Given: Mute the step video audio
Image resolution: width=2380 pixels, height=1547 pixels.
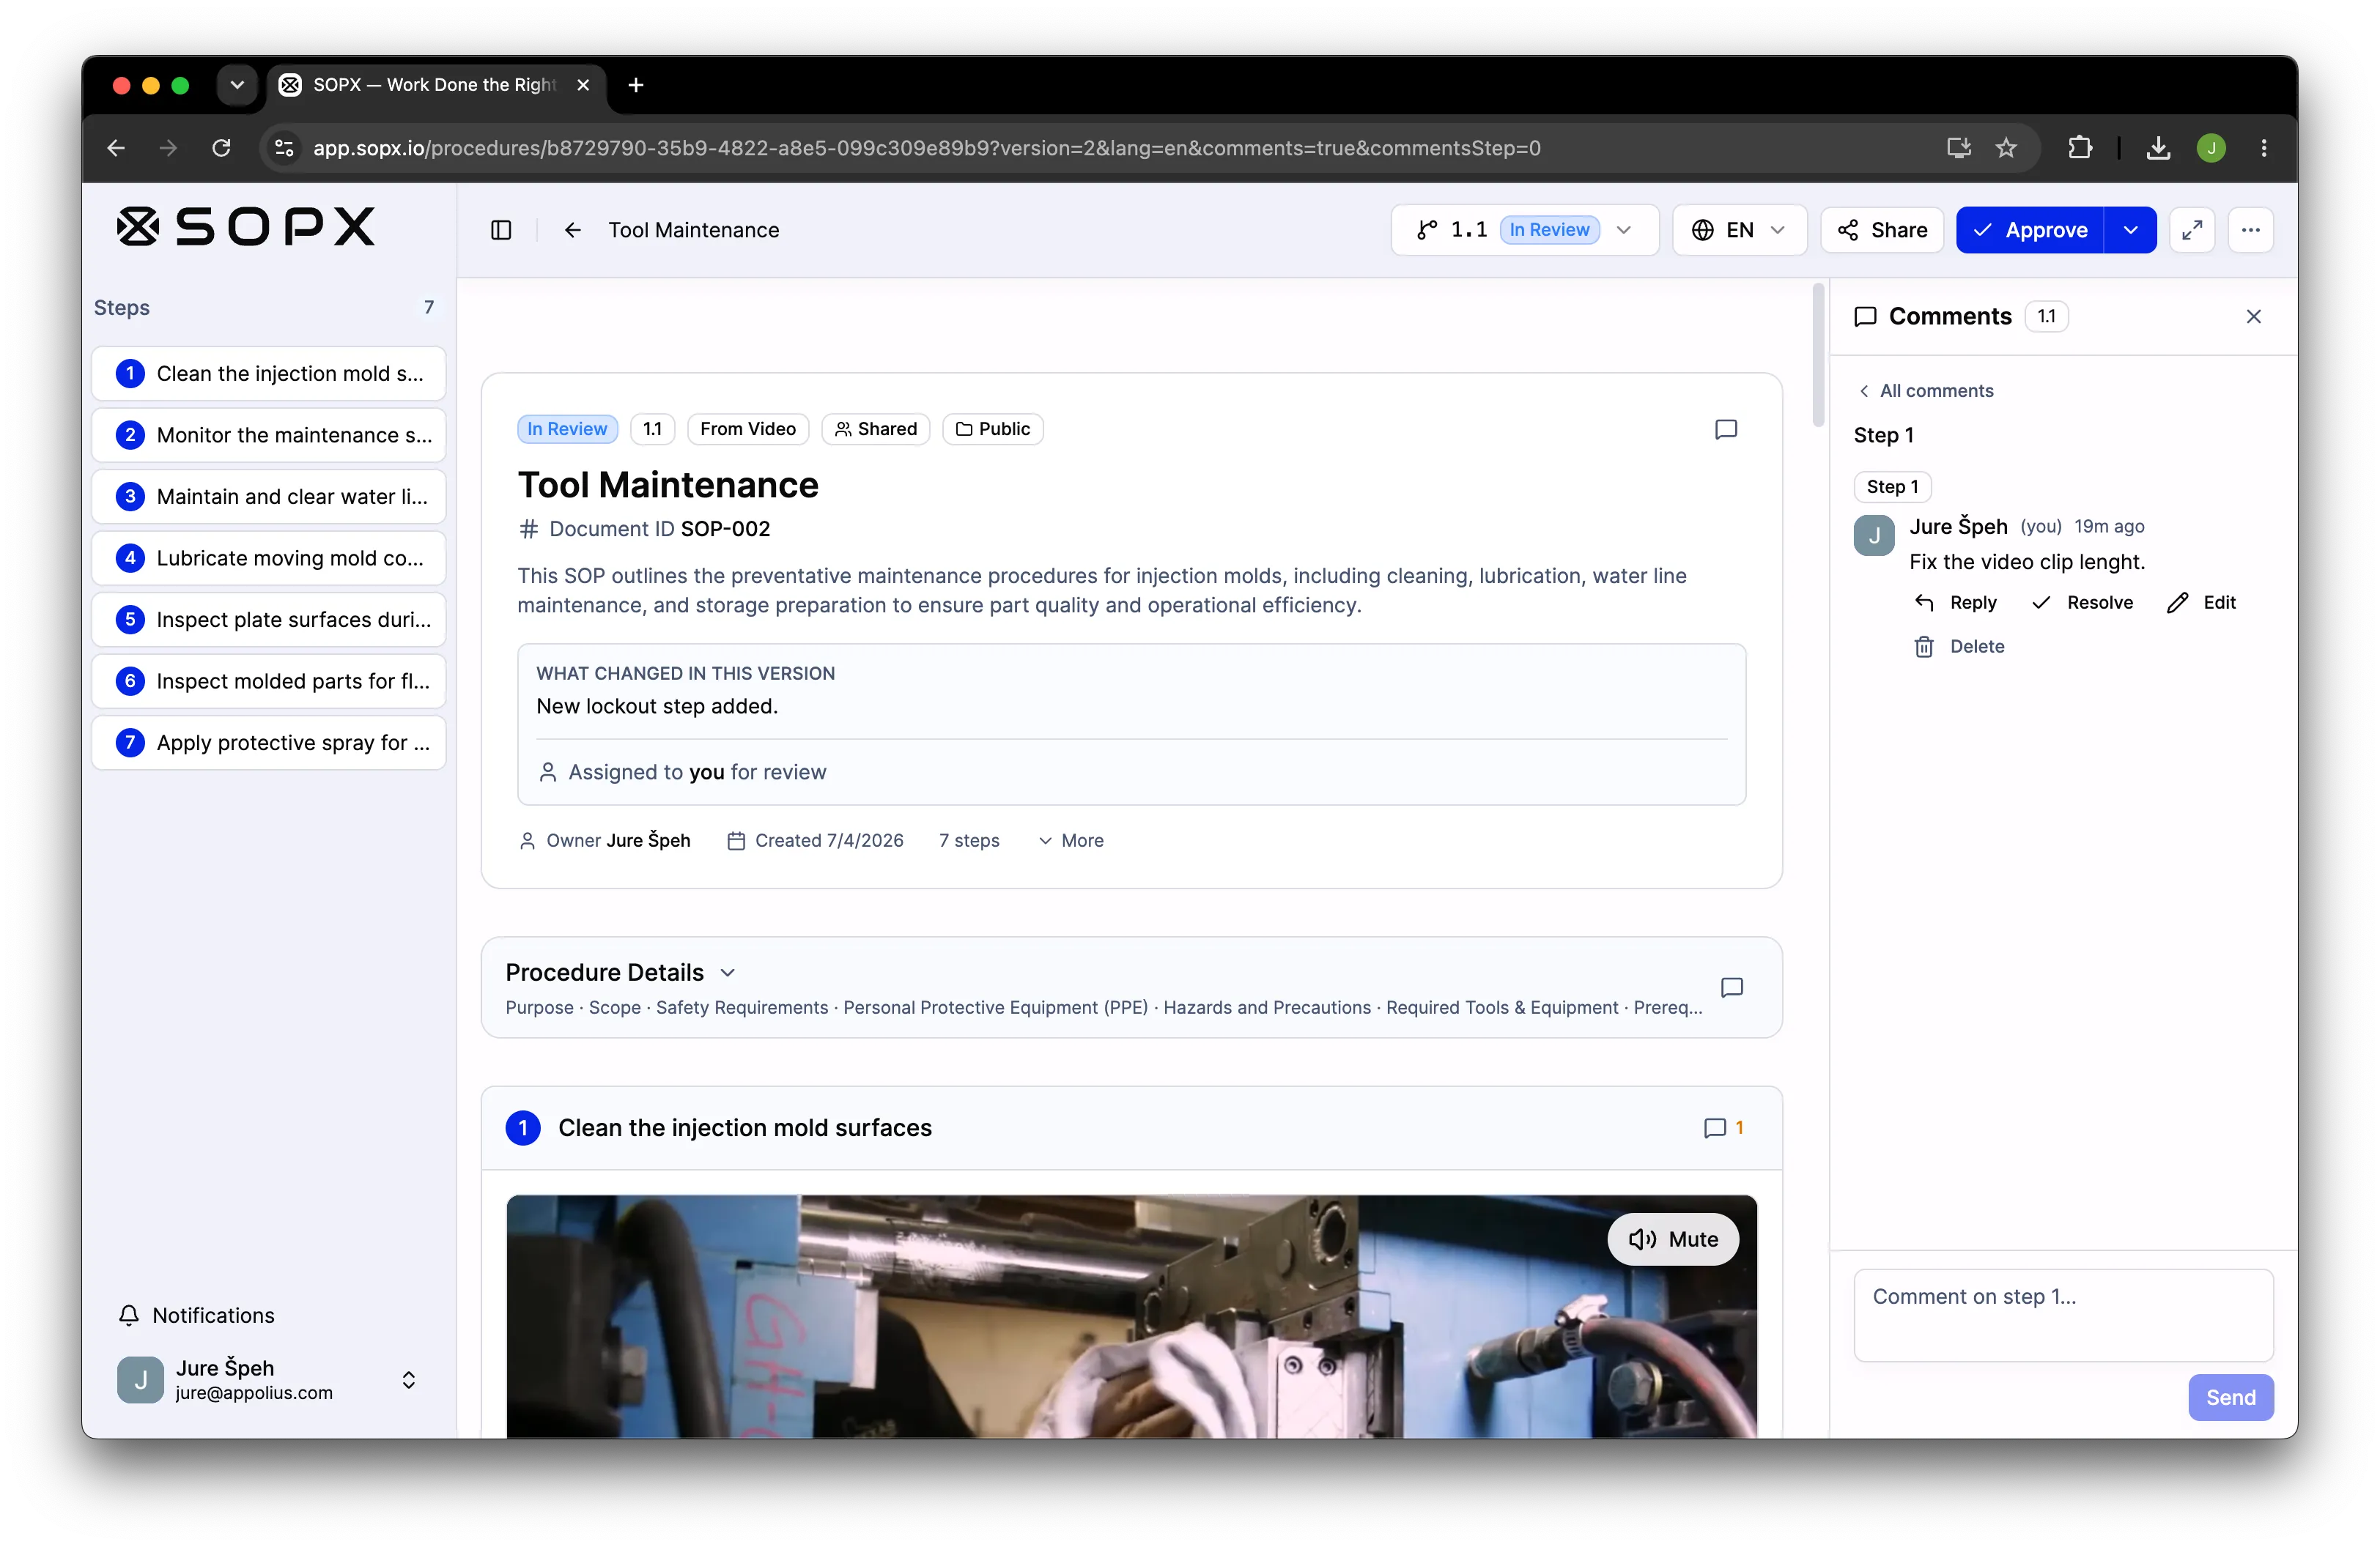Looking at the screenshot, I should pyautogui.click(x=1673, y=1239).
